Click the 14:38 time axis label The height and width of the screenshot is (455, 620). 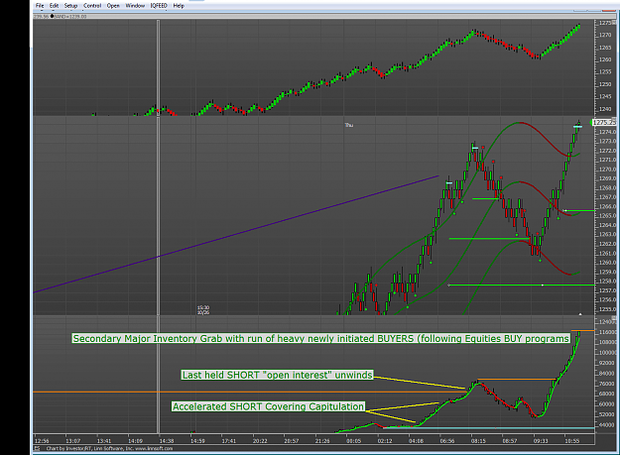point(167,441)
